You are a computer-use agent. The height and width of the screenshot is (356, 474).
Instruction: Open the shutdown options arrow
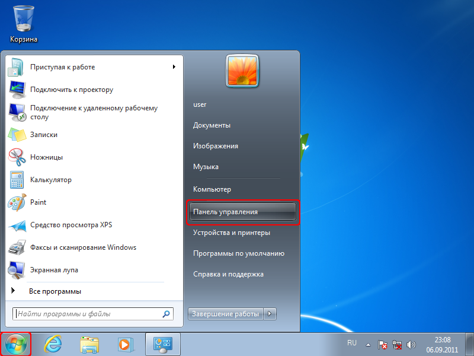click(x=270, y=314)
